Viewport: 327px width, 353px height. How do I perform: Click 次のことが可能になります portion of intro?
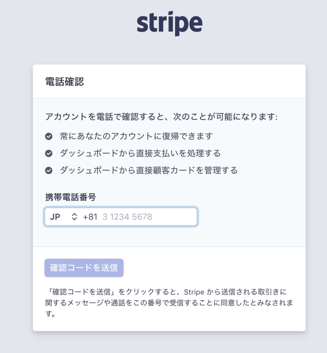tap(225, 117)
